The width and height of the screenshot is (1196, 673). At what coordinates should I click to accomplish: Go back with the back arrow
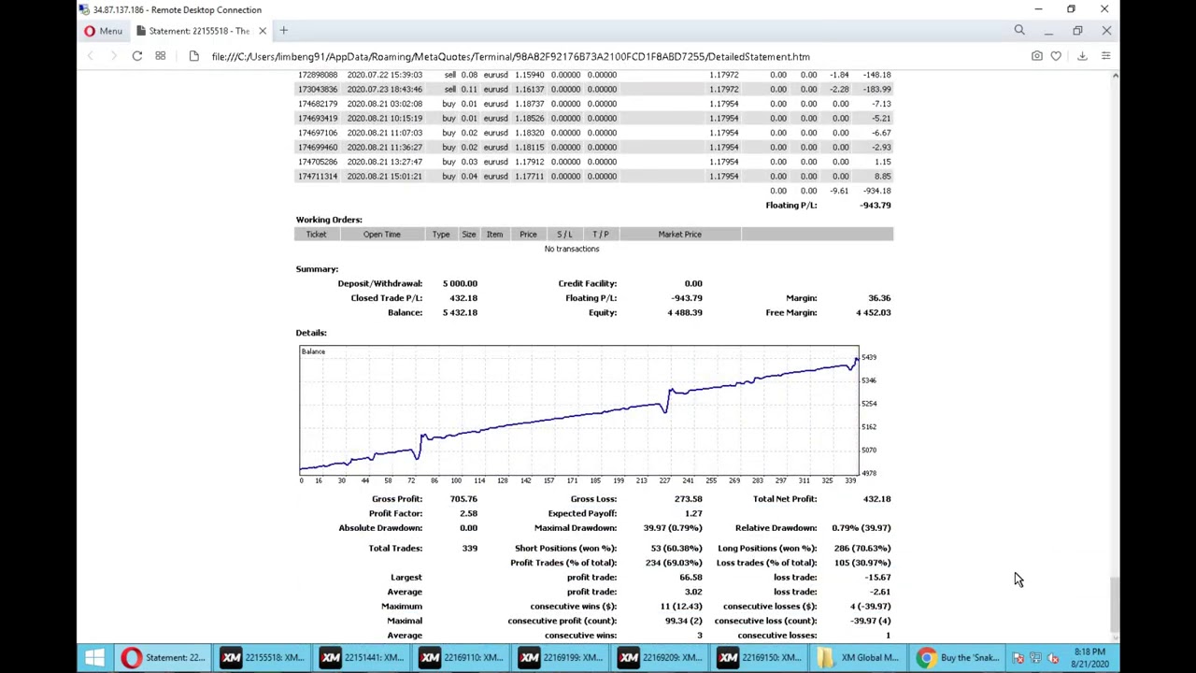[91, 56]
